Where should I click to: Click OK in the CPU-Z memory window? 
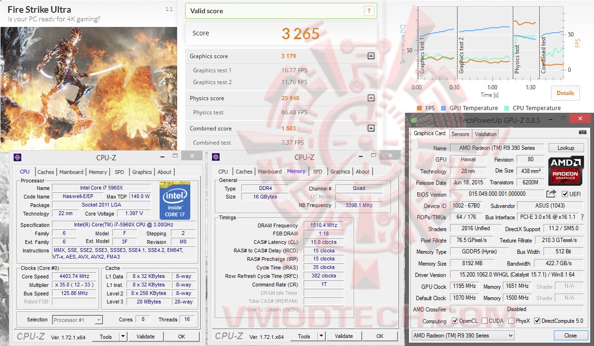[x=380, y=337]
